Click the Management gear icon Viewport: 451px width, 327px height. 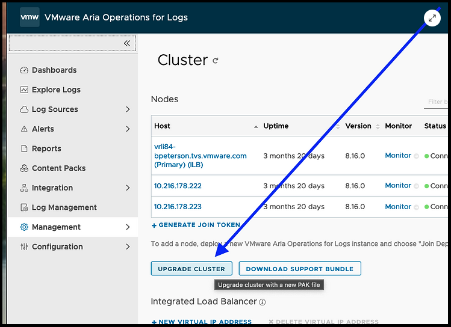click(24, 227)
